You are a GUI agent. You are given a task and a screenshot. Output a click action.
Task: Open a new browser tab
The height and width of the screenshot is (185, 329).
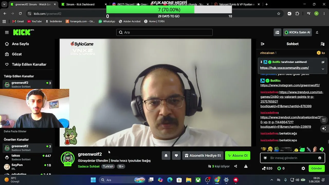[267, 4]
